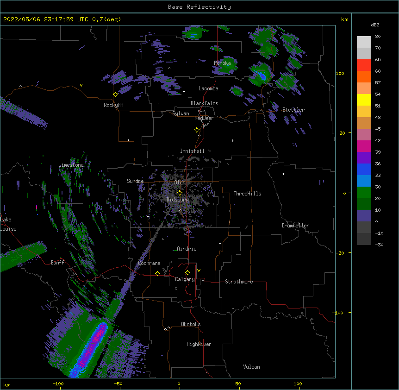
Task: Select the RedDeer label
Action: [x=204, y=118]
